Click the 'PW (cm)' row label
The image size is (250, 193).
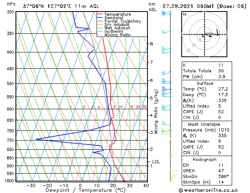(193, 77)
